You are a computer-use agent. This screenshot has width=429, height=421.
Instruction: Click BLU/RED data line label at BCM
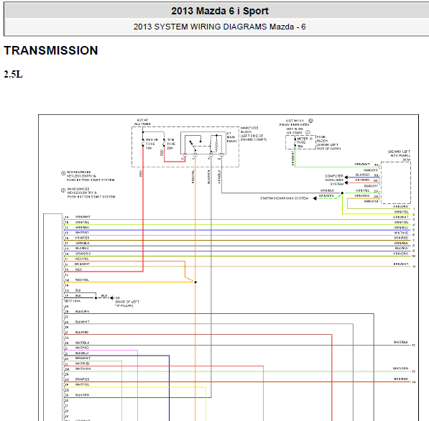[x=362, y=175]
